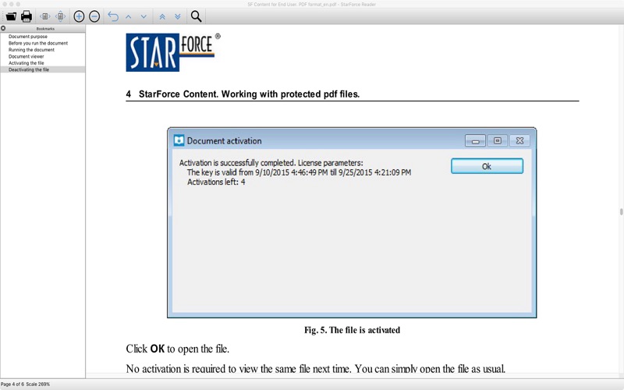Screen dimensions: 624x390
Task: Jump to first page double up chevron
Action: [162, 16]
